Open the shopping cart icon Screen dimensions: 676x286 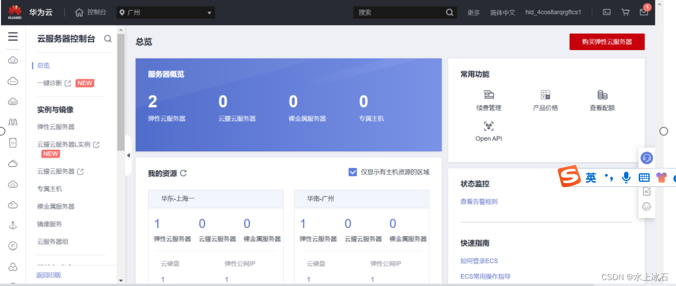click(626, 12)
